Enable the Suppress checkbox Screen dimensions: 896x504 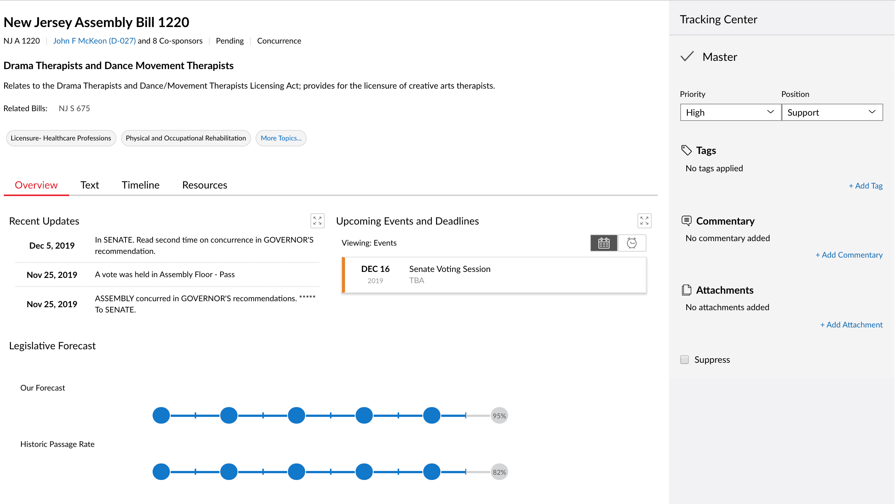point(684,359)
